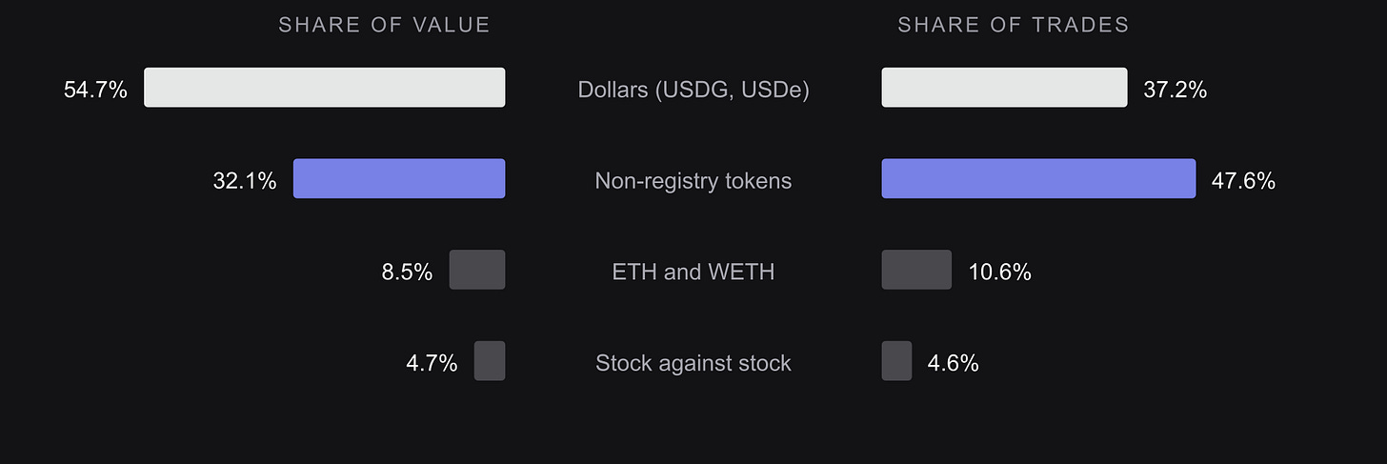Click the Dollars share of value bar
The image size is (1387, 464).
(x=325, y=88)
